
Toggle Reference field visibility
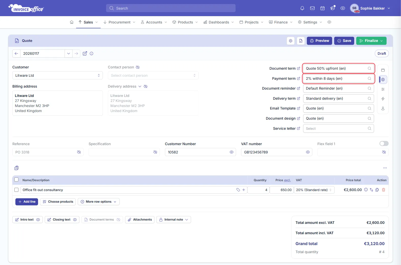[79, 152]
